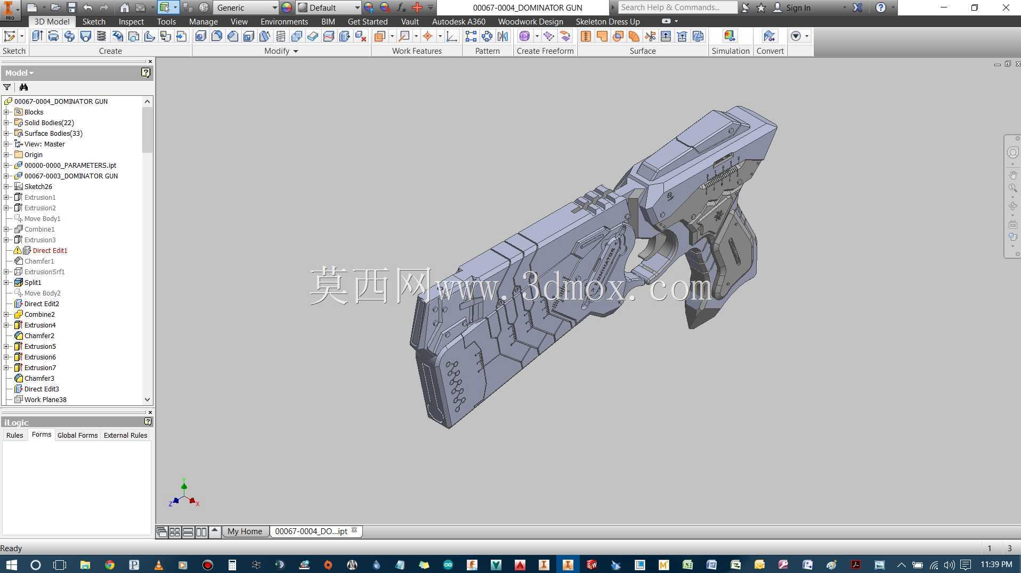The height and width of the screenshot is (573, 1021).
Task: Open the Model browser dropdown header
Action: (x=19, y=73)
